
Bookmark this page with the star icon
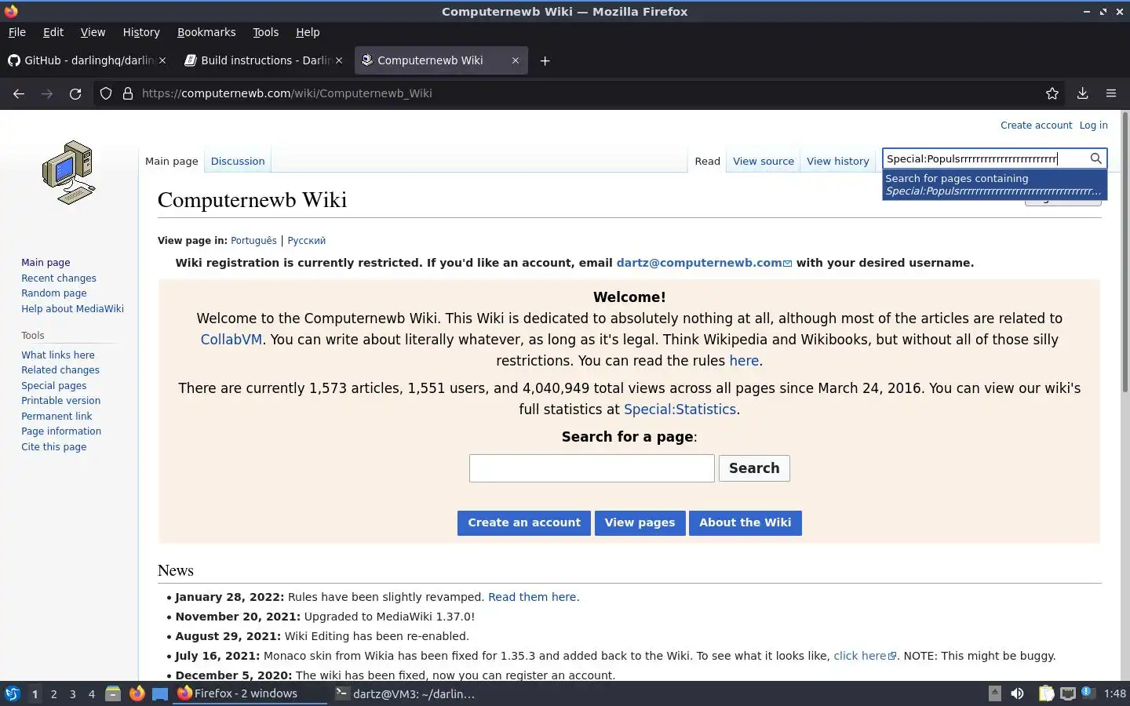point(1052,93)
